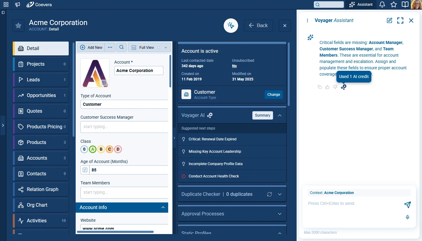The height and width of the screenshot is (241, 422).
Task: Open the Assistant from top bar
Action: tap(361, 5)
